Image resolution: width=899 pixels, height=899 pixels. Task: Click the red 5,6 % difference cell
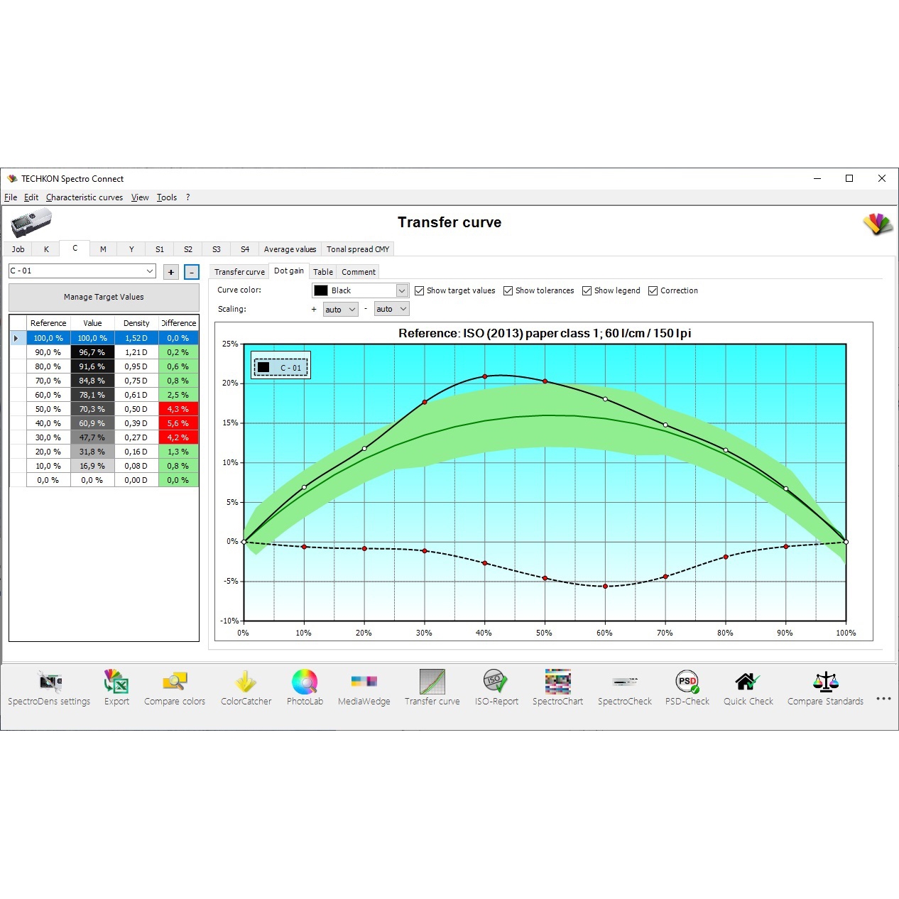pyautogui.click(x=178, y=423)
